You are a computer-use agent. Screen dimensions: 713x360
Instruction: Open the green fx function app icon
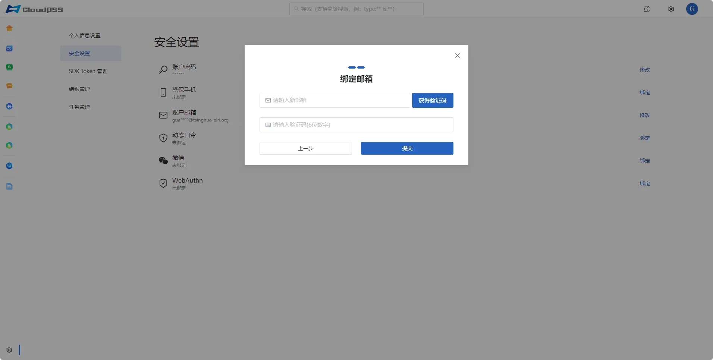tap(9, 67)
